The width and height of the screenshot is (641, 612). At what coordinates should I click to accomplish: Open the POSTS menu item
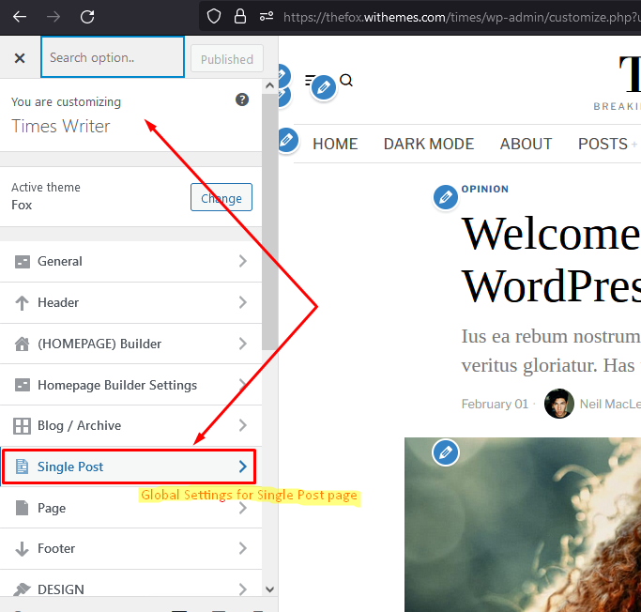pyautogui.click(x=603, y=144)
